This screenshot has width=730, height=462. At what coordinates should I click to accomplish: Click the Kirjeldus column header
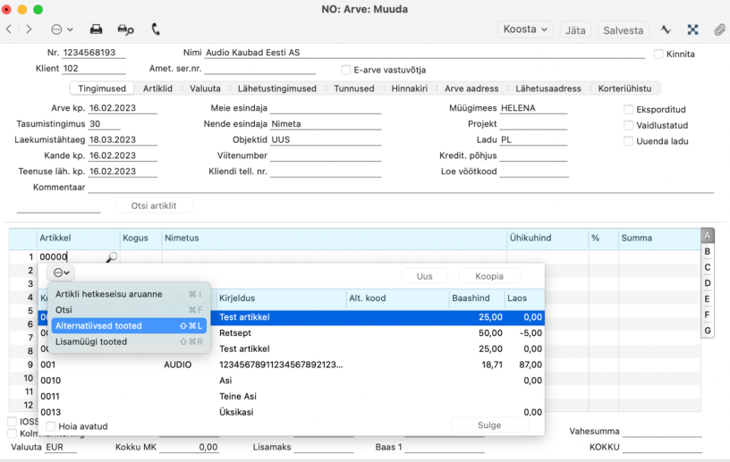(x=282, y=298)
